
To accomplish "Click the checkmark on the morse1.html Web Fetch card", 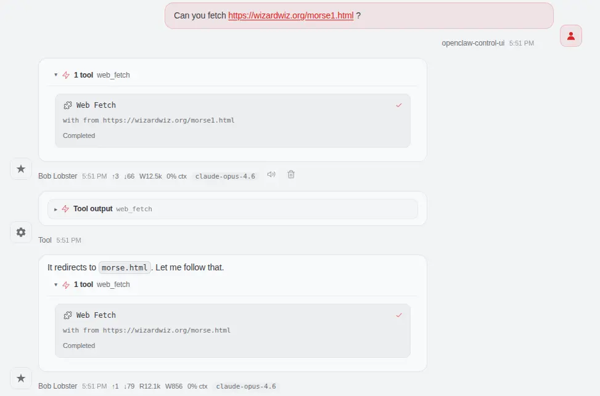I will (x=398, y=105).
